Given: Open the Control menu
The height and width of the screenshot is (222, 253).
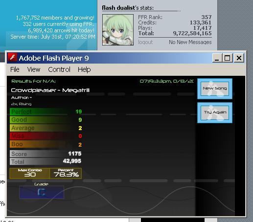Looking at the screenshot, I should coord(59,69).
